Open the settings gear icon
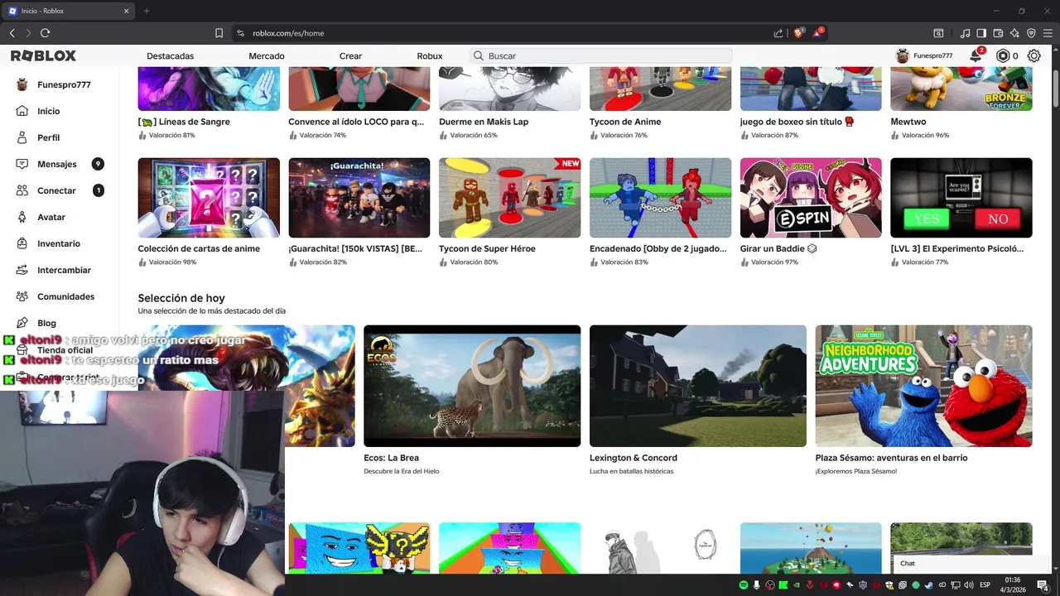This screenshot has width=1060, height=596. (1034, 55)
